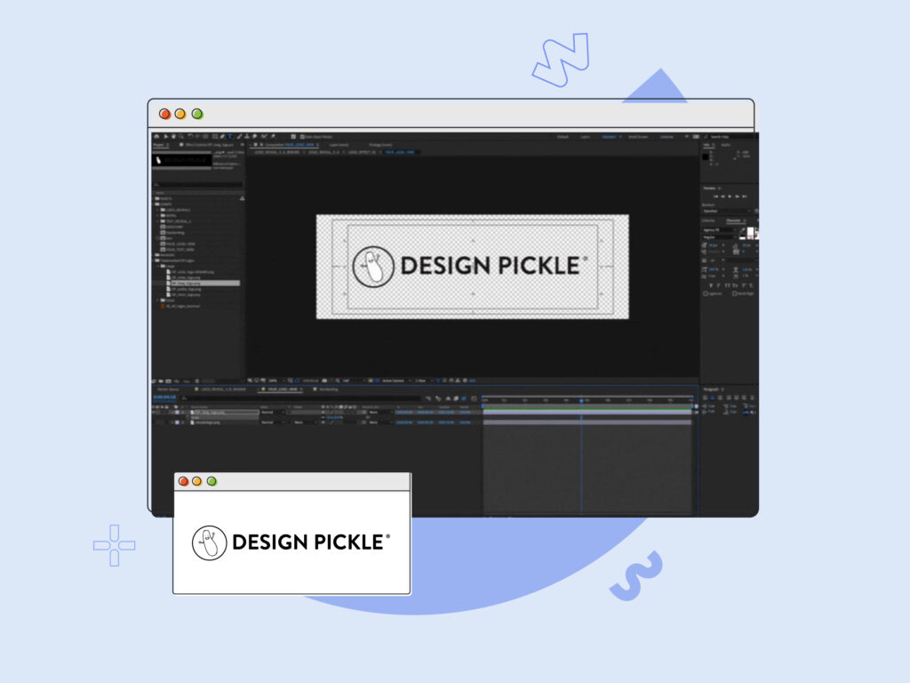Click the Home icon in After Effects toolbar

(156, 136)
